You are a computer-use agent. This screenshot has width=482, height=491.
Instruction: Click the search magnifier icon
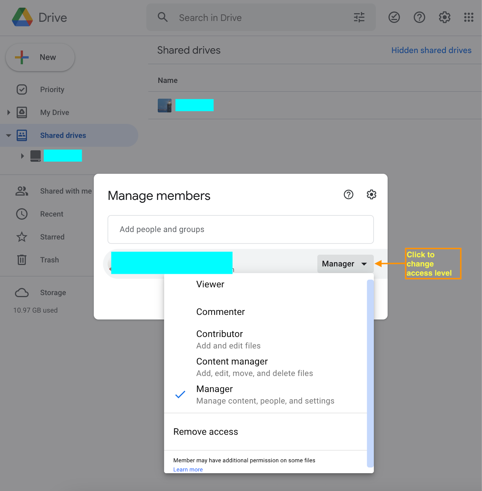tap(163, 17)
